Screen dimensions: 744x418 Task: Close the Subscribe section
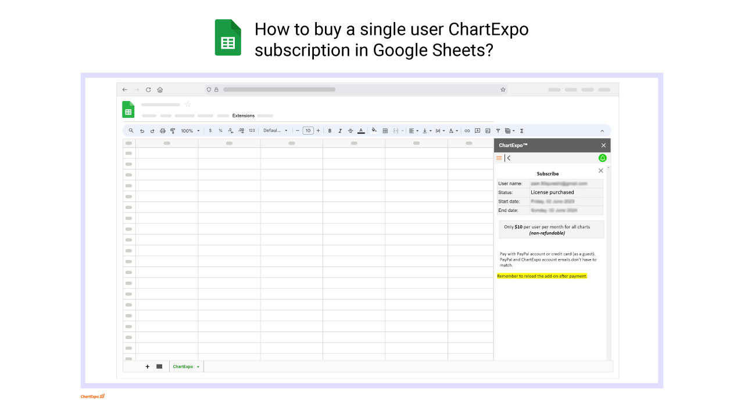click(x=601, y=171)
